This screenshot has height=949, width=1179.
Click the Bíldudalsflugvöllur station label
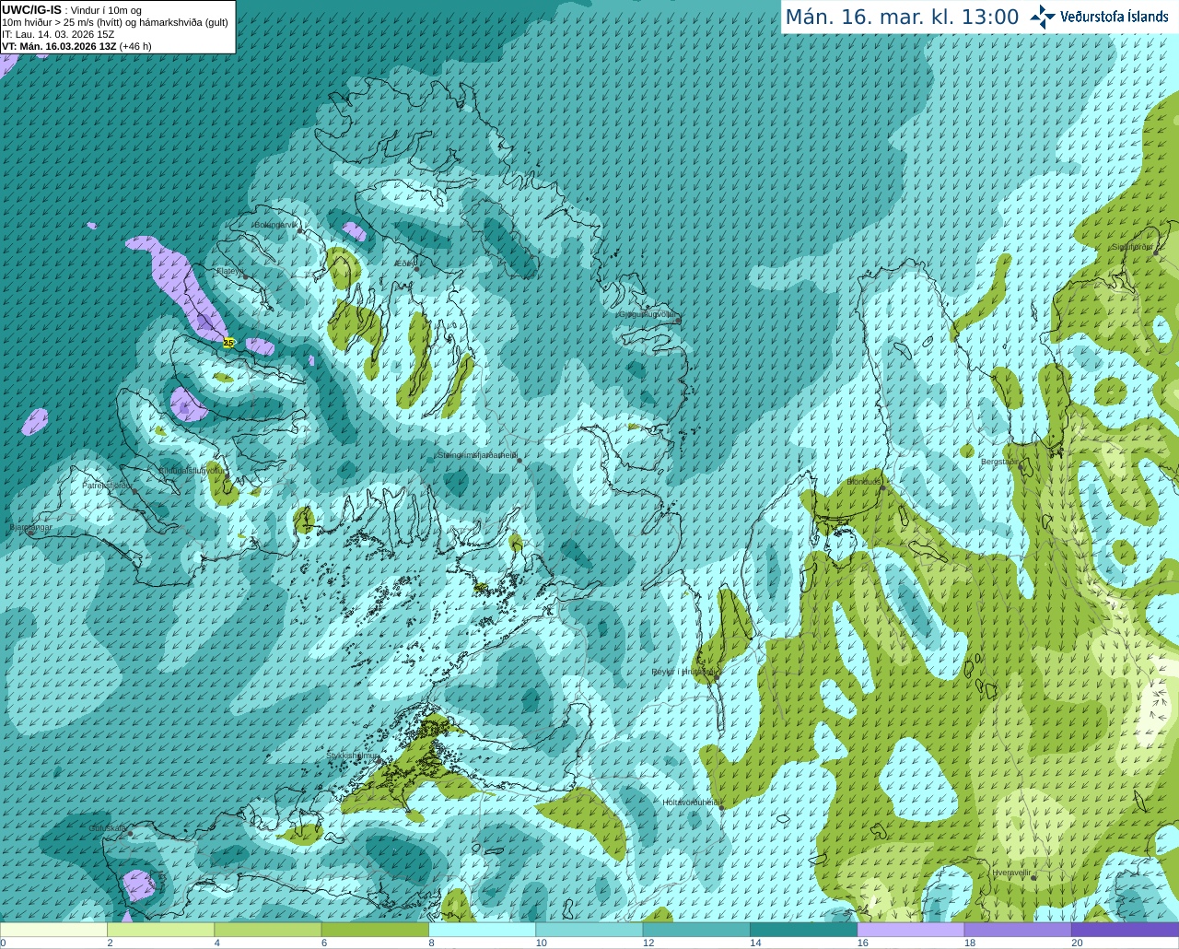tap(191, 470)
